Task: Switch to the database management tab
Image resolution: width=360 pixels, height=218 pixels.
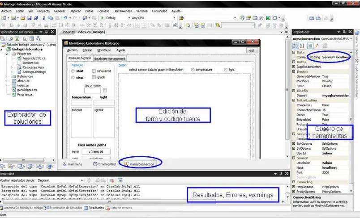Action: (110, 59)
